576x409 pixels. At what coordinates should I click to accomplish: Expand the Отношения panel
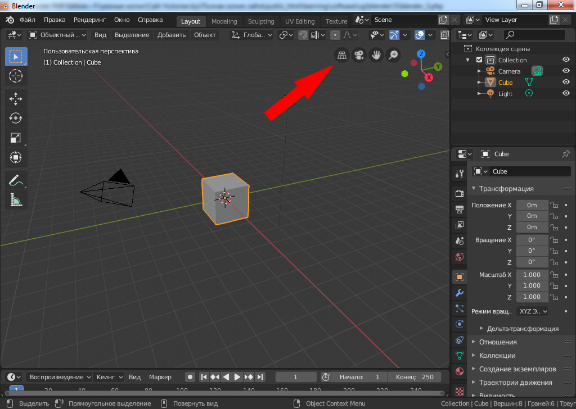(498, 342)
